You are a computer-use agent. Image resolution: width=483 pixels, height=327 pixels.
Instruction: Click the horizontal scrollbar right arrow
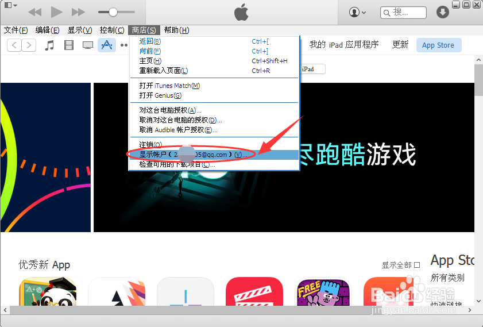(x=470, y=310)
